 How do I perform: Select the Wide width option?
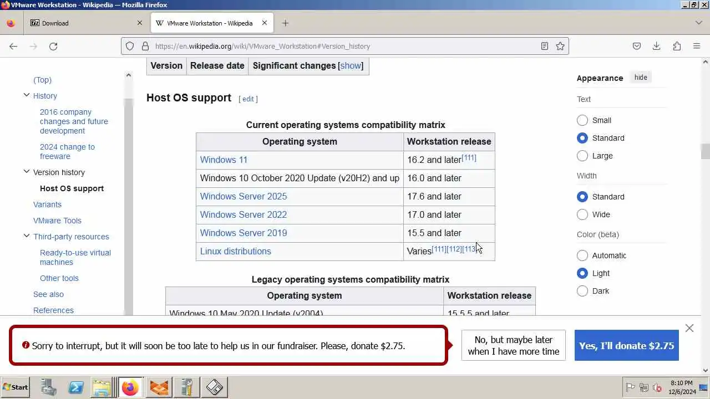582,214
